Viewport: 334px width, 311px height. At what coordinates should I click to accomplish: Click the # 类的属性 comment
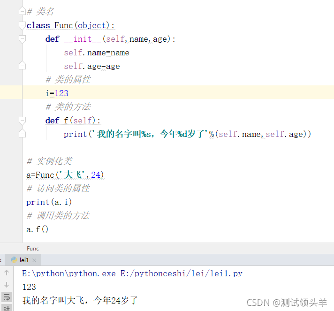(68, 80)
